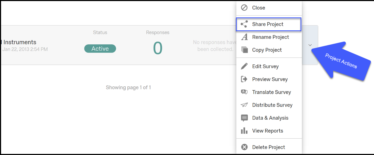The width and height of the screenshot is (374, 155).
Task: Click the Rename Project letter icon
Action: point(244,37)
